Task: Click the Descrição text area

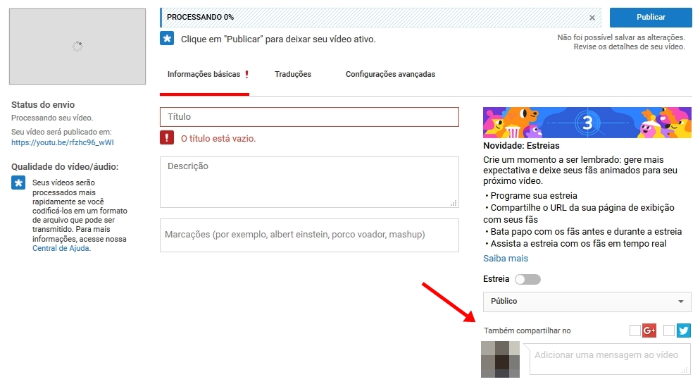Action: [x=309, y=182]
